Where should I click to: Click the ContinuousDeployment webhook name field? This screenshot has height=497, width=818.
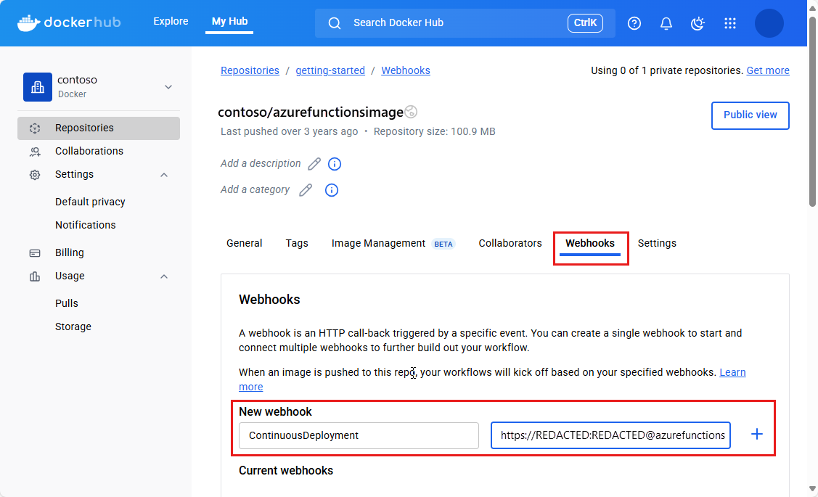pos(359,435)
